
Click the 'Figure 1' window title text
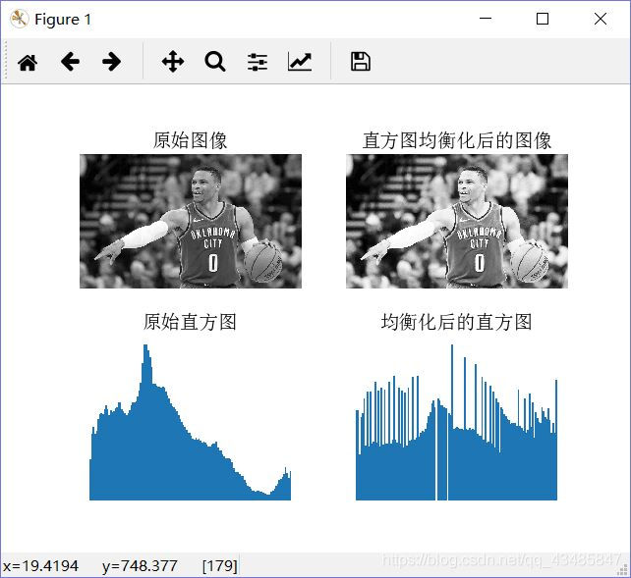point(63,20)
